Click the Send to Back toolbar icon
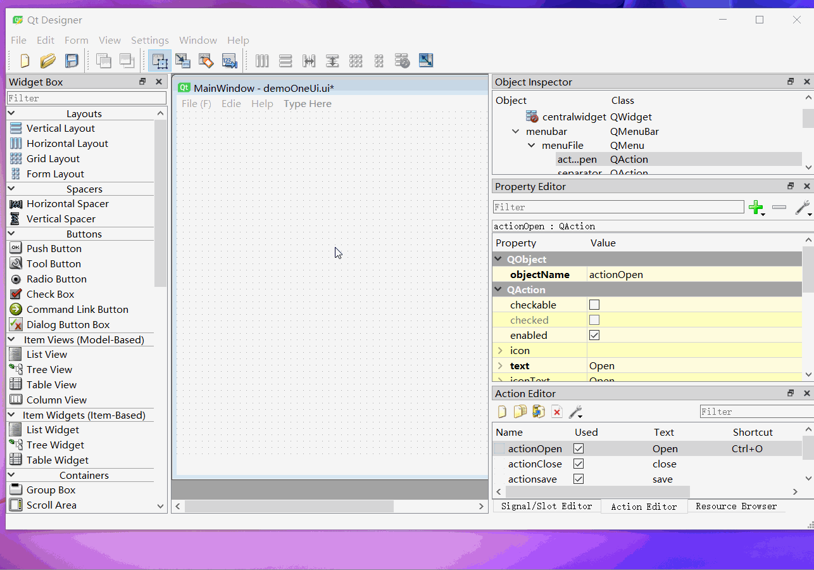814x570 pixels. click(103, 61)
